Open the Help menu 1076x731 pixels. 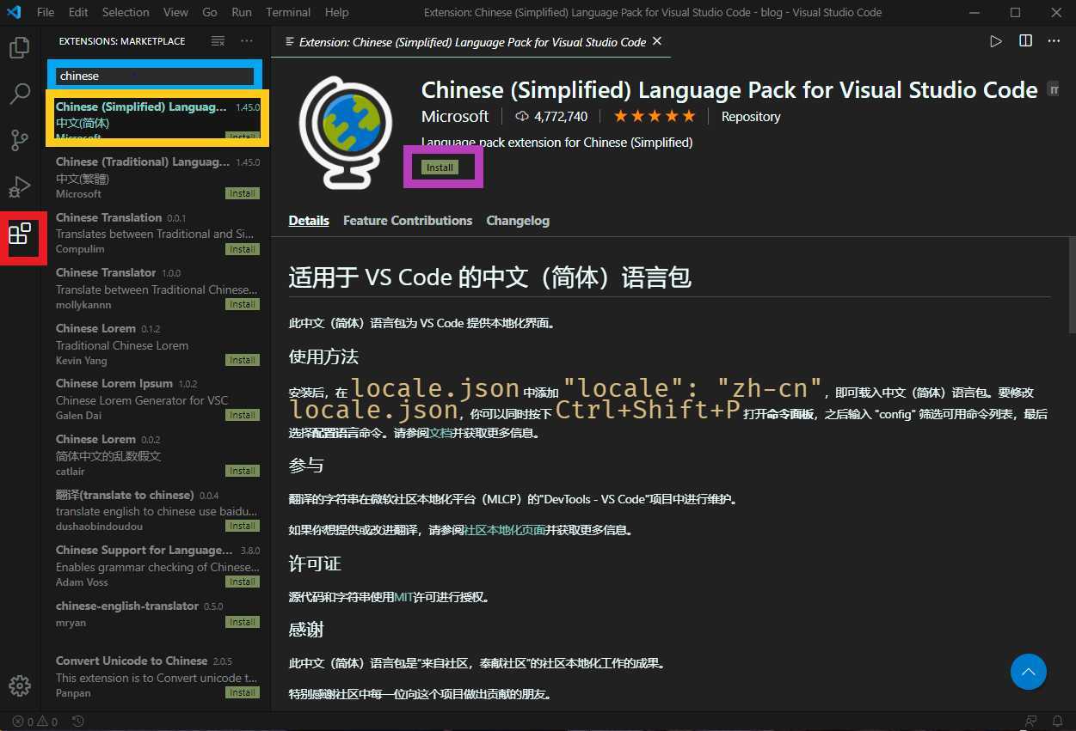click(x=336, y=12)
